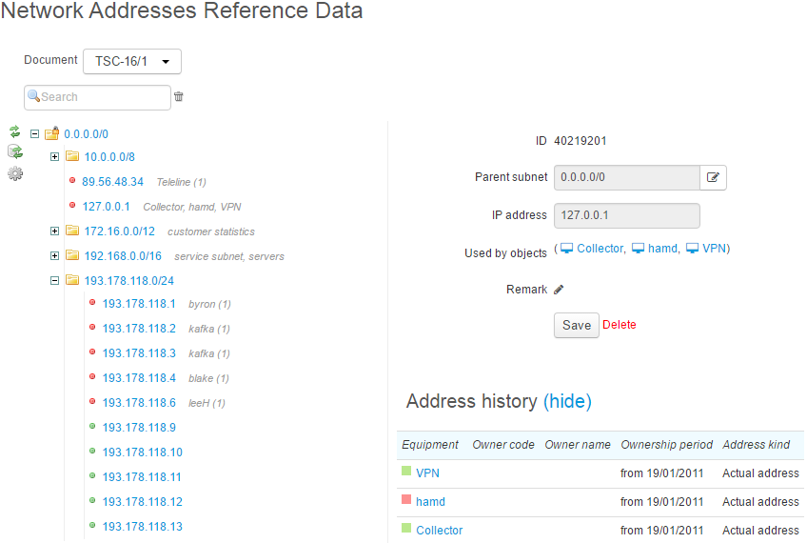Select address 193.178.118.3
This screenshot has height=543, width=807.
(x=139, y=352)
